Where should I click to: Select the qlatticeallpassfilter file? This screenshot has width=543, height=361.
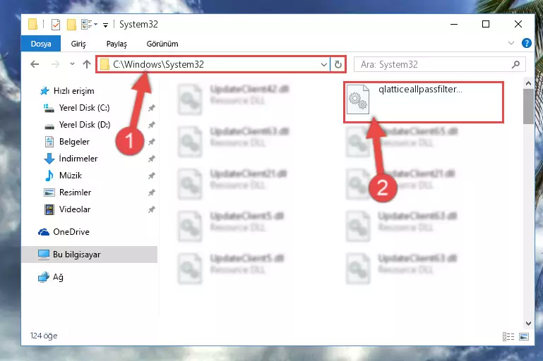423,102
